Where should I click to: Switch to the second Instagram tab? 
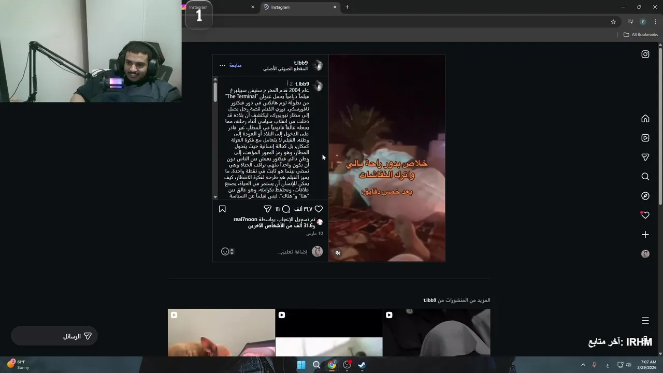pyautogui.click(x=299, y=7)
